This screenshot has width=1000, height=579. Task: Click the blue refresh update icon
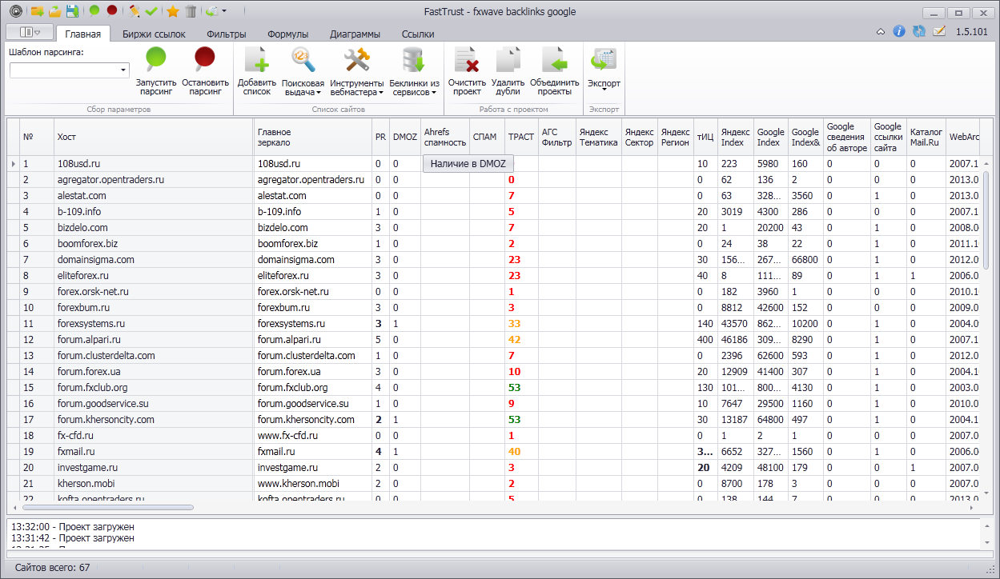point(919,32)
